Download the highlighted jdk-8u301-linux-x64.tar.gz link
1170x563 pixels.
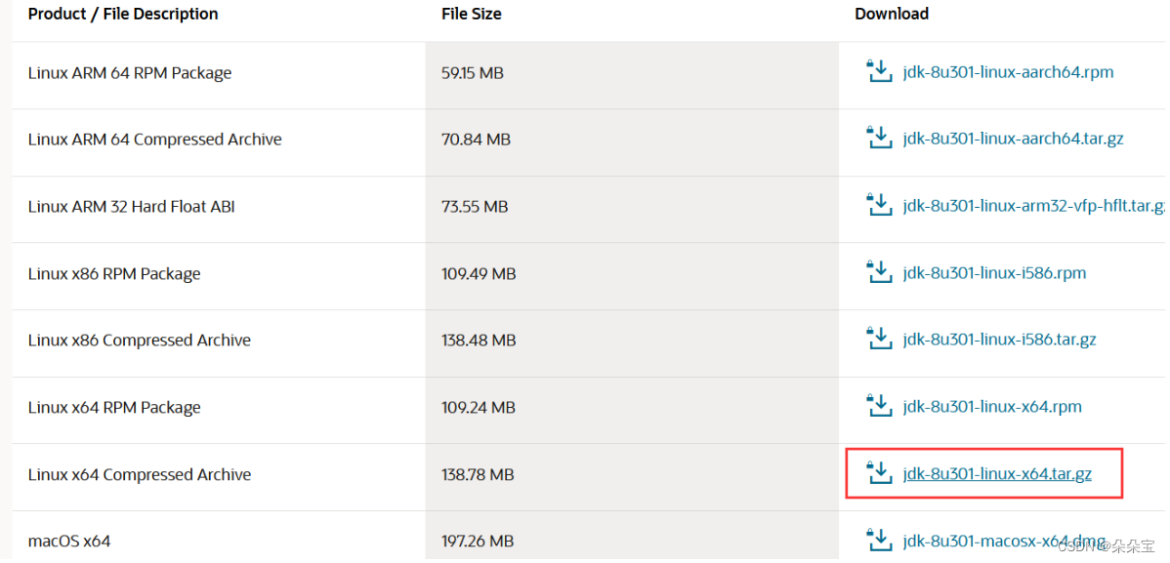pyautogui.click(x=997, y=474)
